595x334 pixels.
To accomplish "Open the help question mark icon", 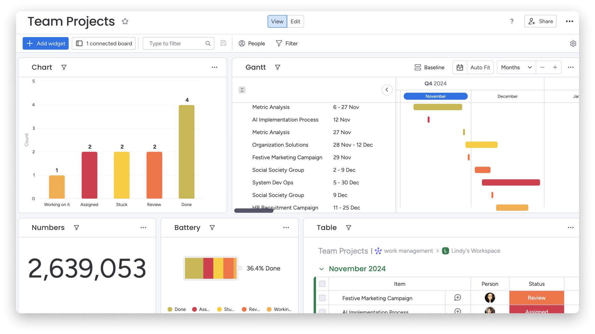I will pos(512,21).
